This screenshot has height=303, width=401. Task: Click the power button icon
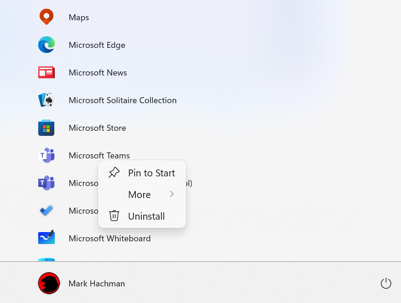[x=386, y=283]
